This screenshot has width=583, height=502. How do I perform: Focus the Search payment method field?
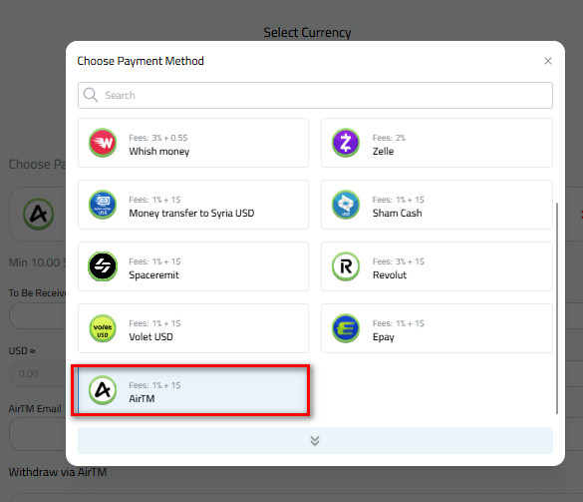315,96
